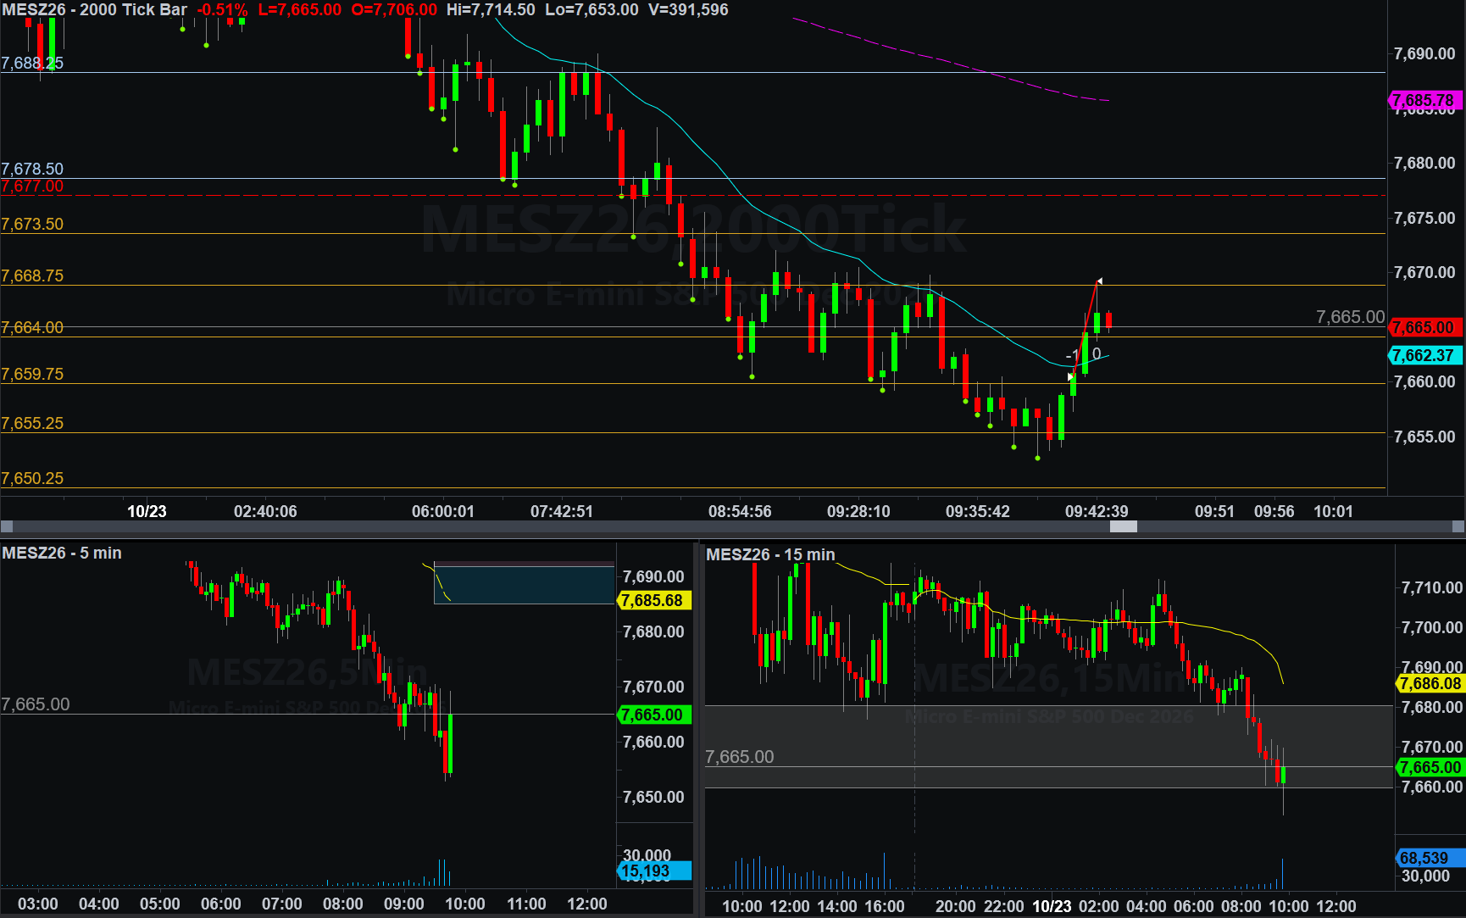Click the 7,664.00 level label
Viewport: 1466px width, 918px height.
pyautogui.click(x=32, y=327)
